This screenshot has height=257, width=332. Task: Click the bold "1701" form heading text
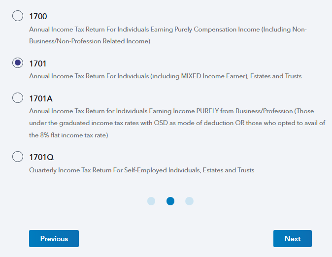37,64
